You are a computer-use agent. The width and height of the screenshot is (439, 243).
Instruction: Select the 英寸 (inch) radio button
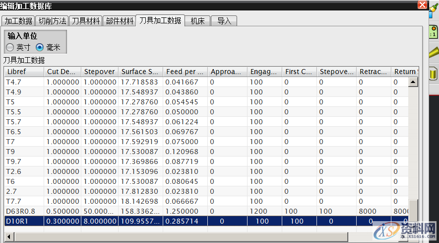point(10,47)
